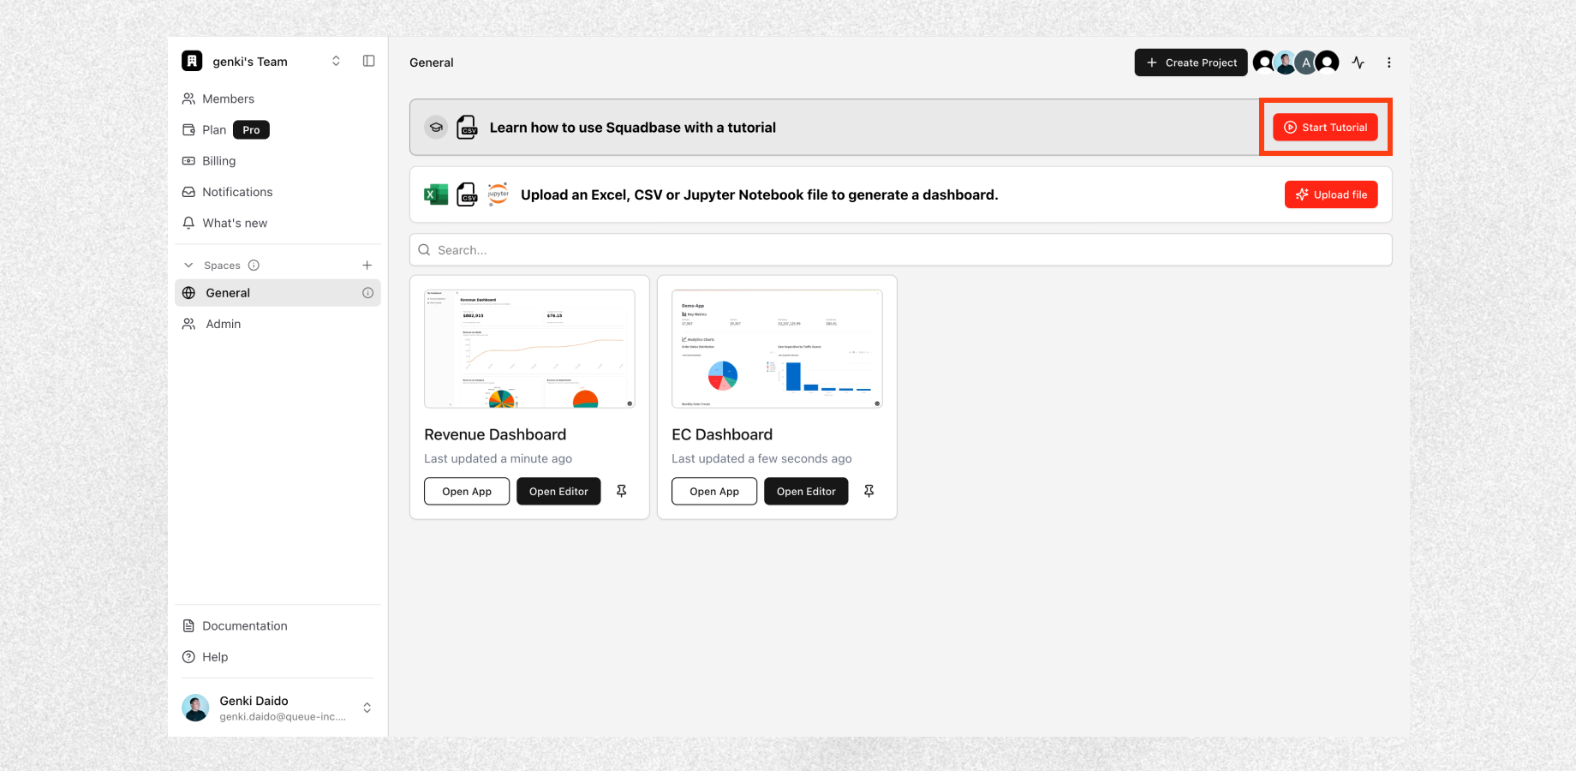Click the Pro plan badge
Viewport: 1576px width, 771px height.
point(251,130)
